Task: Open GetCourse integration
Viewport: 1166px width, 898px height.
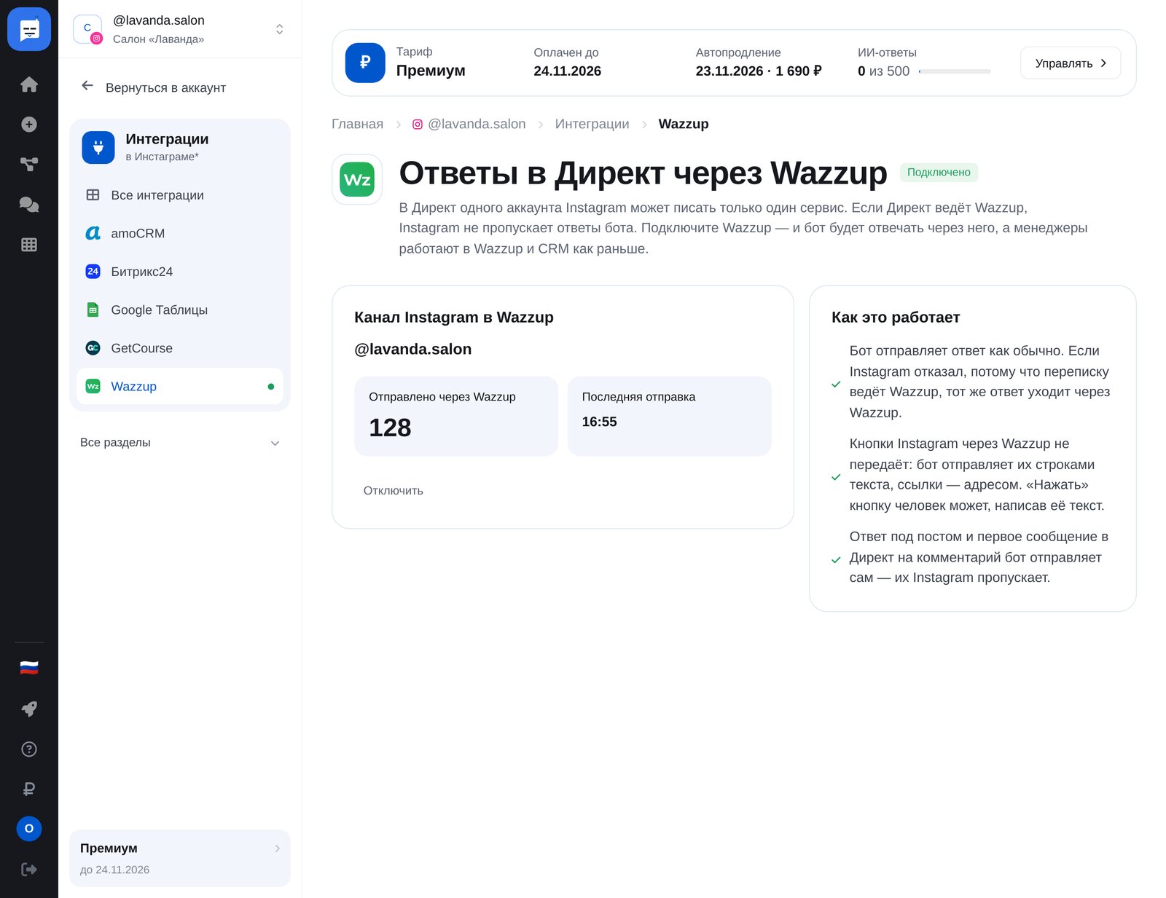Action: [180, 348]
